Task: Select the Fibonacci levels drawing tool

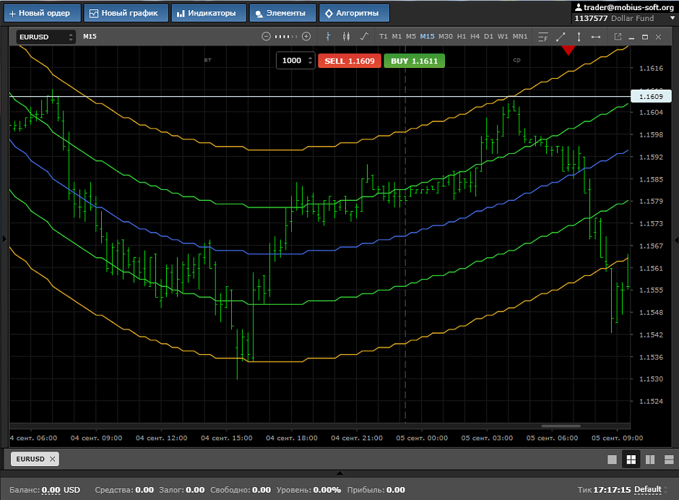Action: point(543,37)
